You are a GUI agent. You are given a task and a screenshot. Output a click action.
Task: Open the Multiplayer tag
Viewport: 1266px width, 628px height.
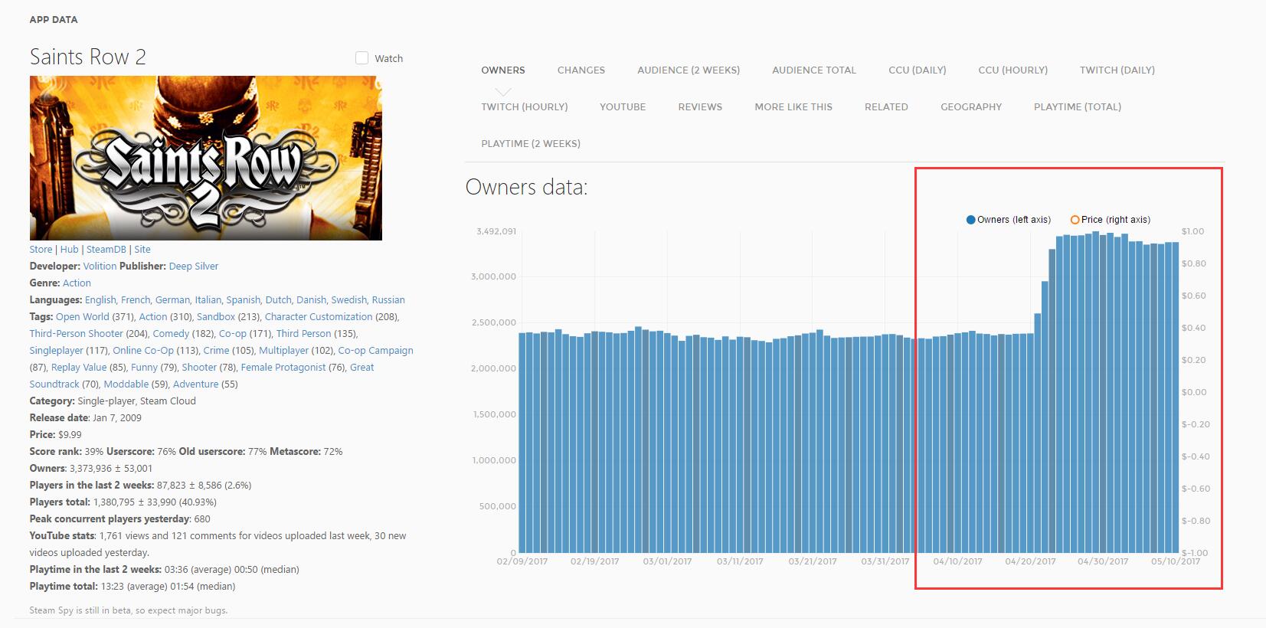click(x=283, y=350)
